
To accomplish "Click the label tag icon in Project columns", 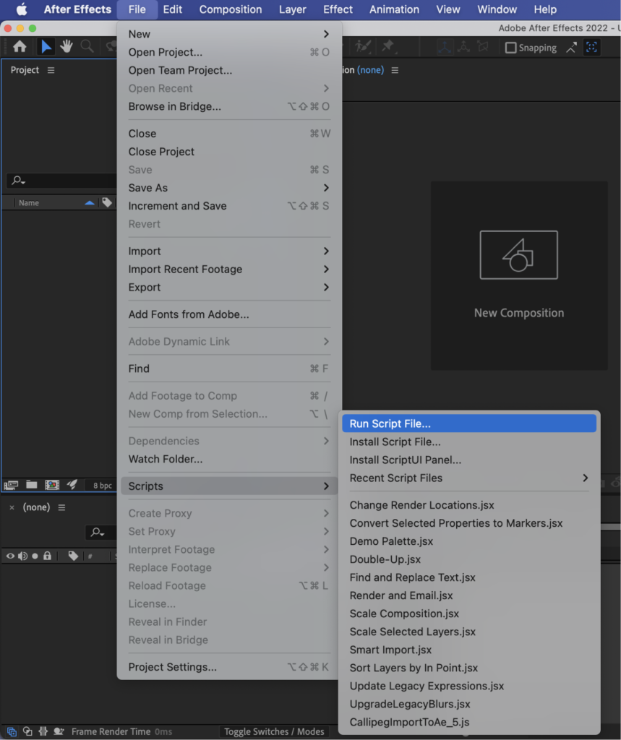I will [x=107, y=202].
